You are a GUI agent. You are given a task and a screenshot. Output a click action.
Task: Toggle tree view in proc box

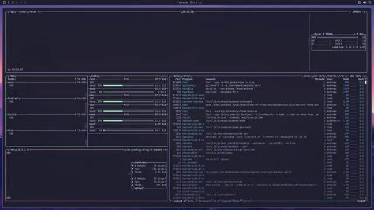pos(341,76)
